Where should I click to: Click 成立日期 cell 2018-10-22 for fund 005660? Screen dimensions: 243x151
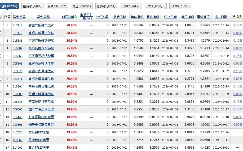tap(221, 56)
